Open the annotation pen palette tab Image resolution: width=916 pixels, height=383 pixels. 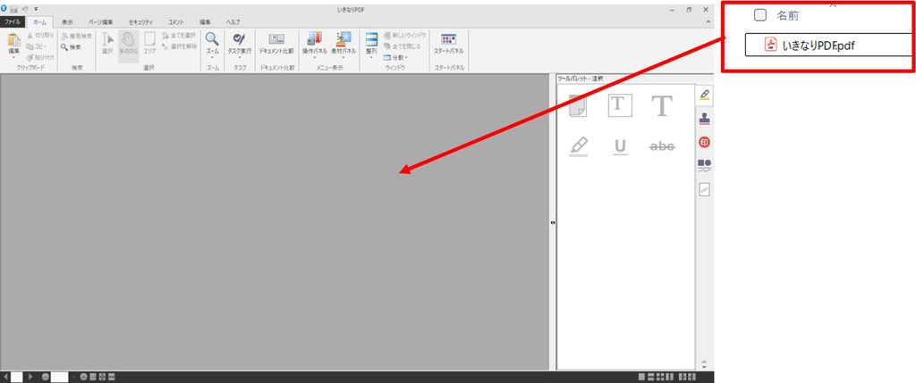coord(705,94)
